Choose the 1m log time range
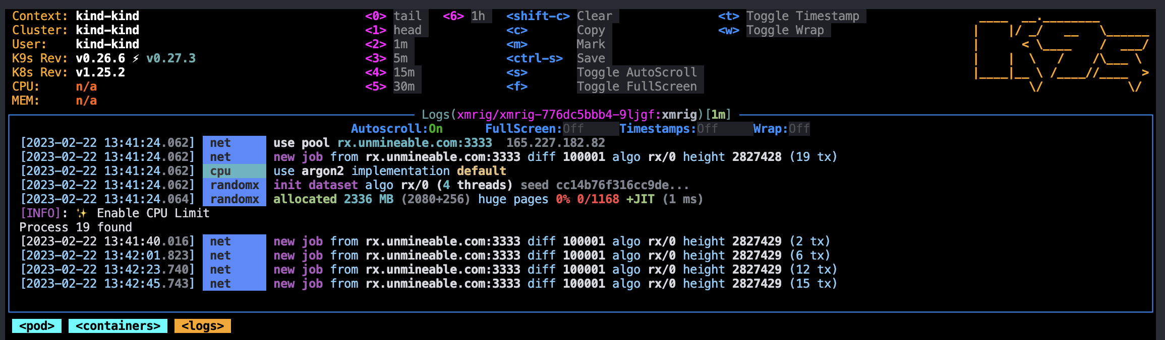The width and height of the screenshot is (1165, 340). [400, 44]
